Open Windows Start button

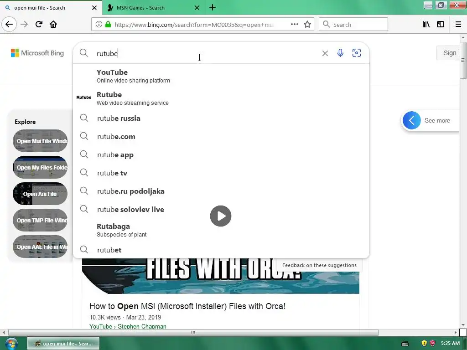tap(11, 344)
